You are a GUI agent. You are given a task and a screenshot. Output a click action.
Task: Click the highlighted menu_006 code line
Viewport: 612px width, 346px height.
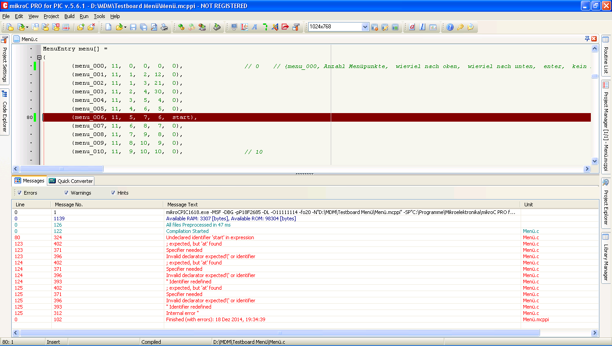click(x=316, y=118)
